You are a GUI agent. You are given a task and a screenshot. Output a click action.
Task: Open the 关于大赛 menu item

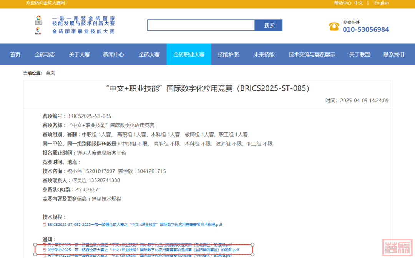click(79, 54)
